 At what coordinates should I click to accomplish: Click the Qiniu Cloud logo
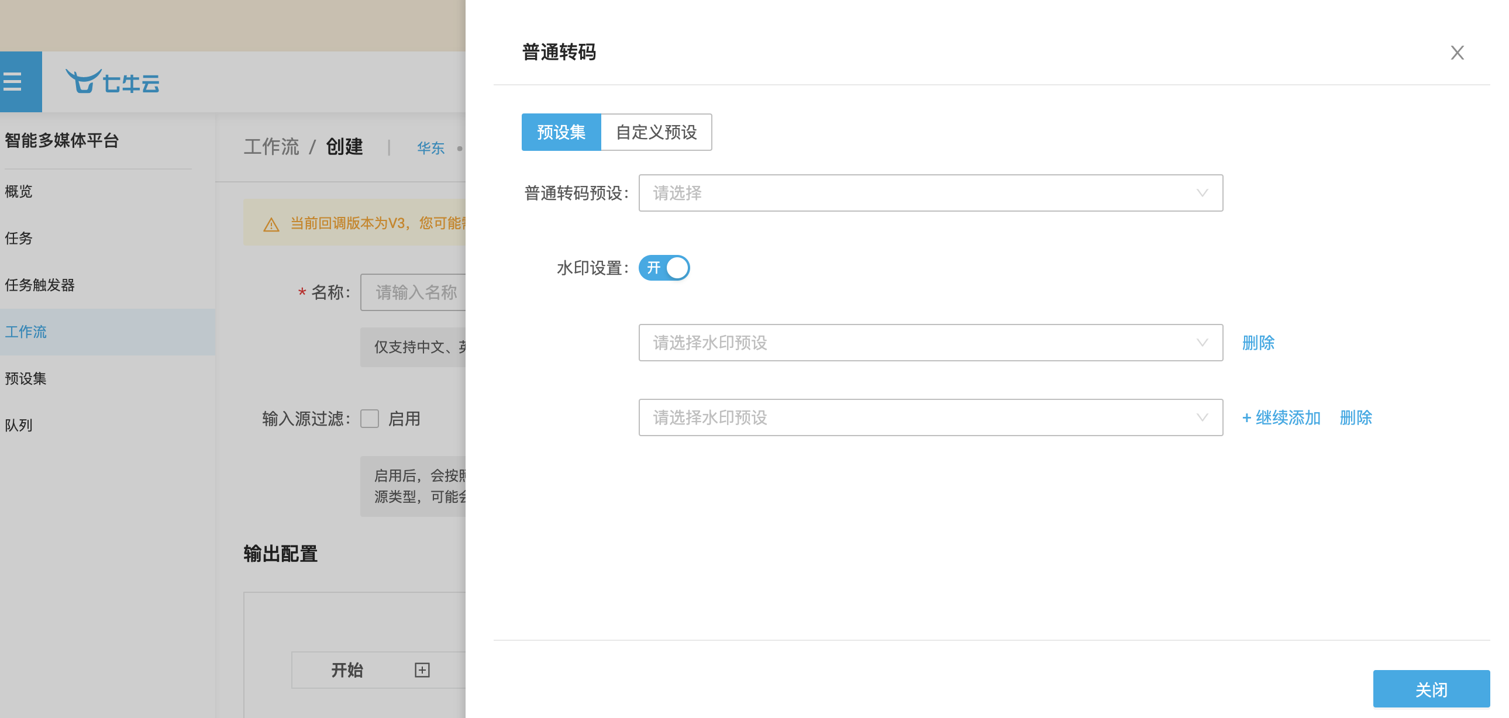112,82
